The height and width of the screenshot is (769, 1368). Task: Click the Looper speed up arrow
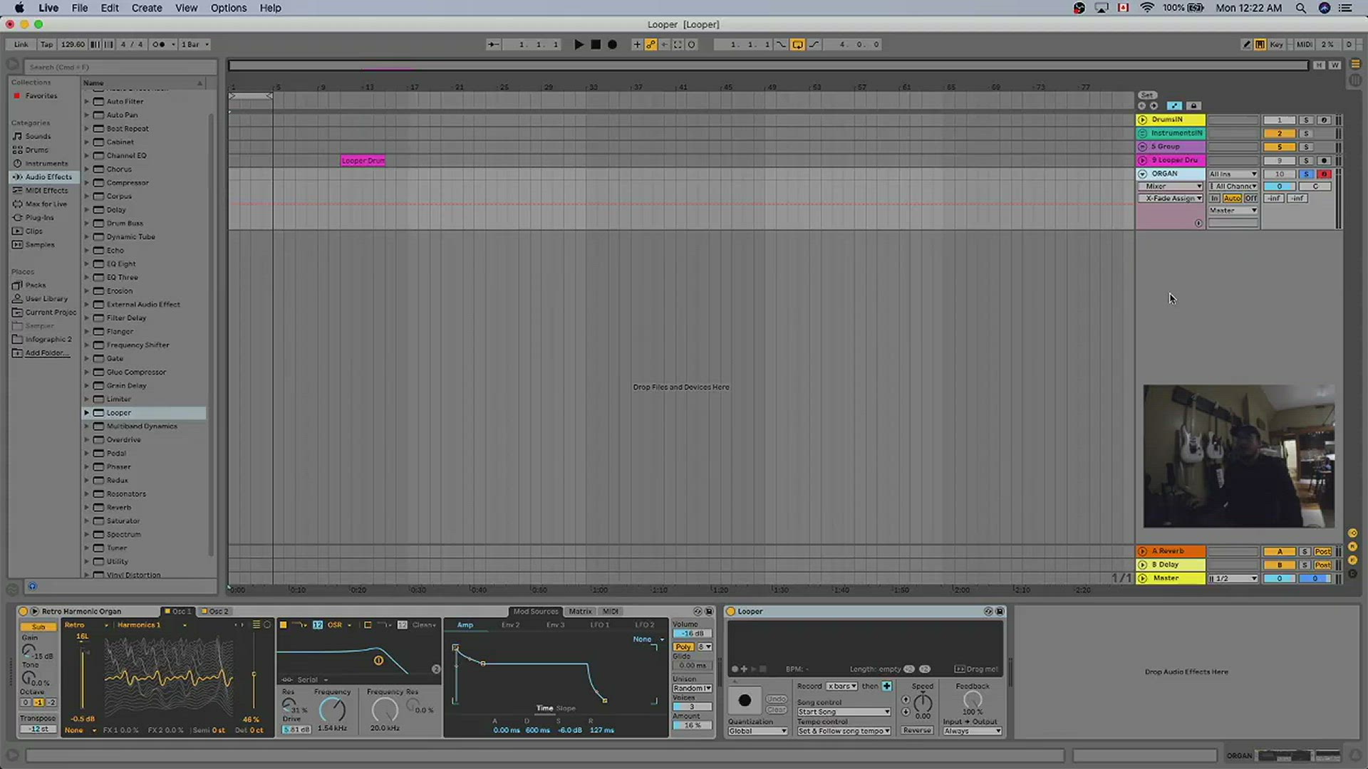906,700
